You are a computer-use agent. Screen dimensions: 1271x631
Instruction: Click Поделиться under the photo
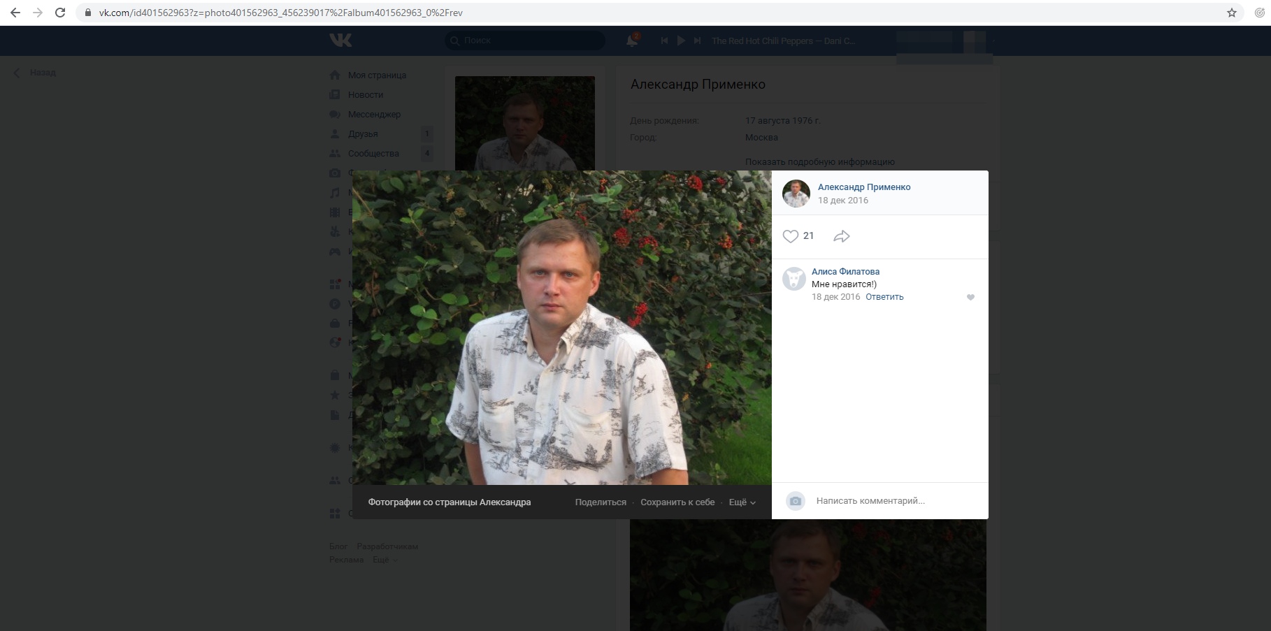pos(601,502)
